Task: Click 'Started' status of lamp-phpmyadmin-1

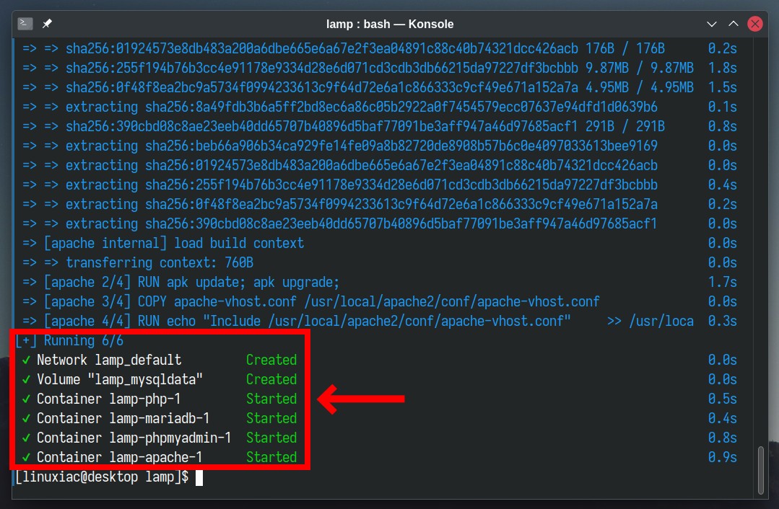Action: coord(271,438)
